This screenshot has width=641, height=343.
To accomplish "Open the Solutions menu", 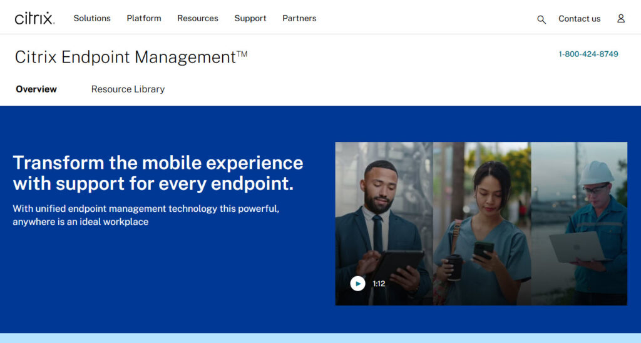I will [92, 18].
